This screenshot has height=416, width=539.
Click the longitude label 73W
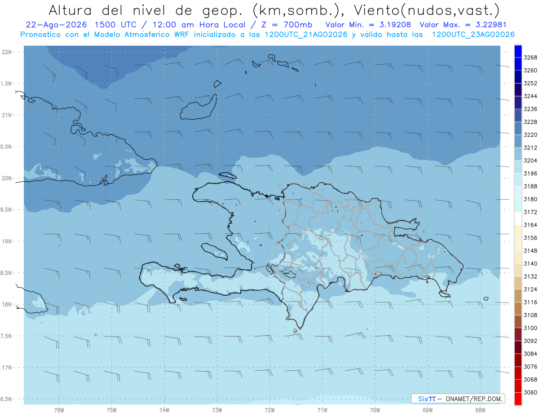pos(217,410)
